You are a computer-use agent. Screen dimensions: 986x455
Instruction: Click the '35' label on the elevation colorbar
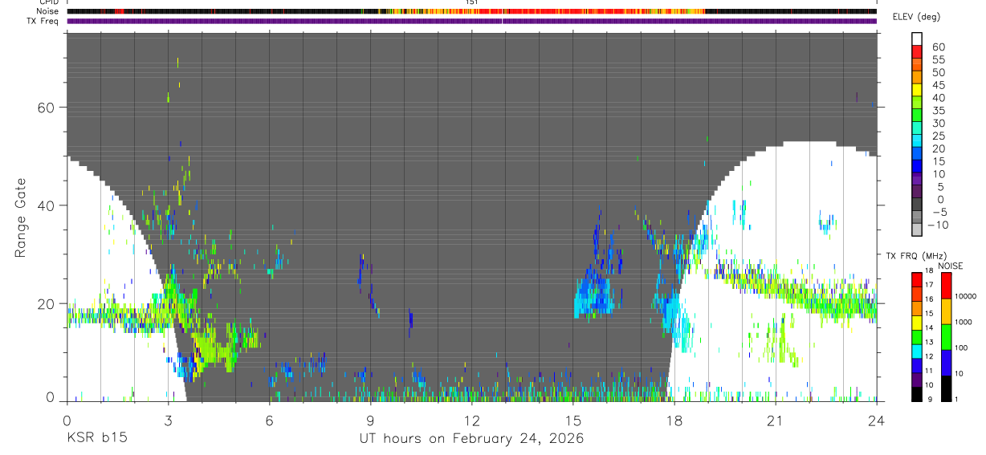point(938,111)
